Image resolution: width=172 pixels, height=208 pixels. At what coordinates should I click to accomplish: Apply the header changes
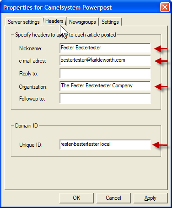coord(150,198)
